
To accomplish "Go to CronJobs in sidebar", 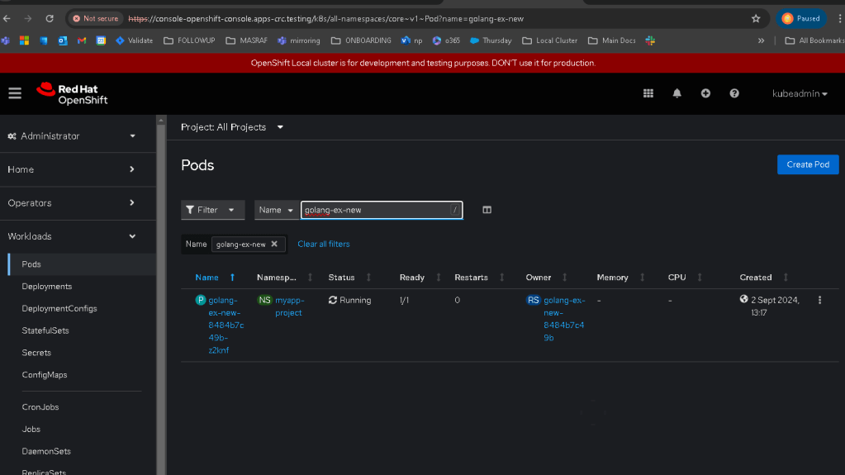I will point(40,407).
